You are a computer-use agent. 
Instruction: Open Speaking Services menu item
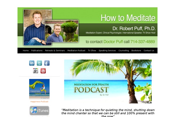point(107,51)
